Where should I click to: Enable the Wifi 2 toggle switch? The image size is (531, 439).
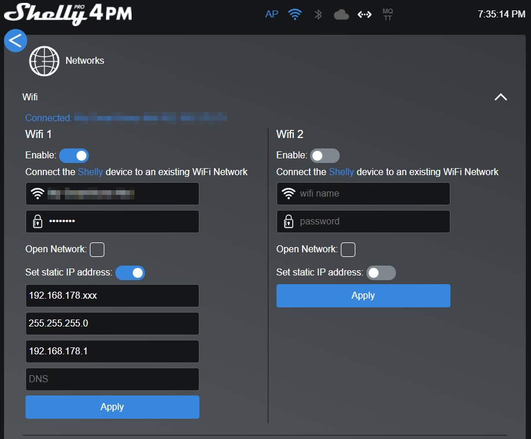[325, 155]
